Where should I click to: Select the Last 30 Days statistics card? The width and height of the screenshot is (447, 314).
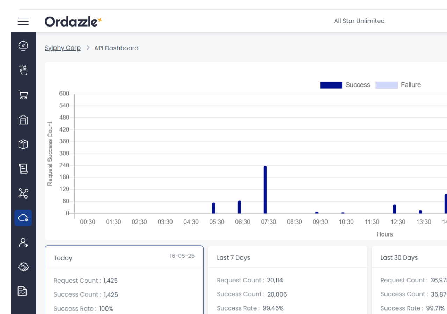click(x=409, y=279)
